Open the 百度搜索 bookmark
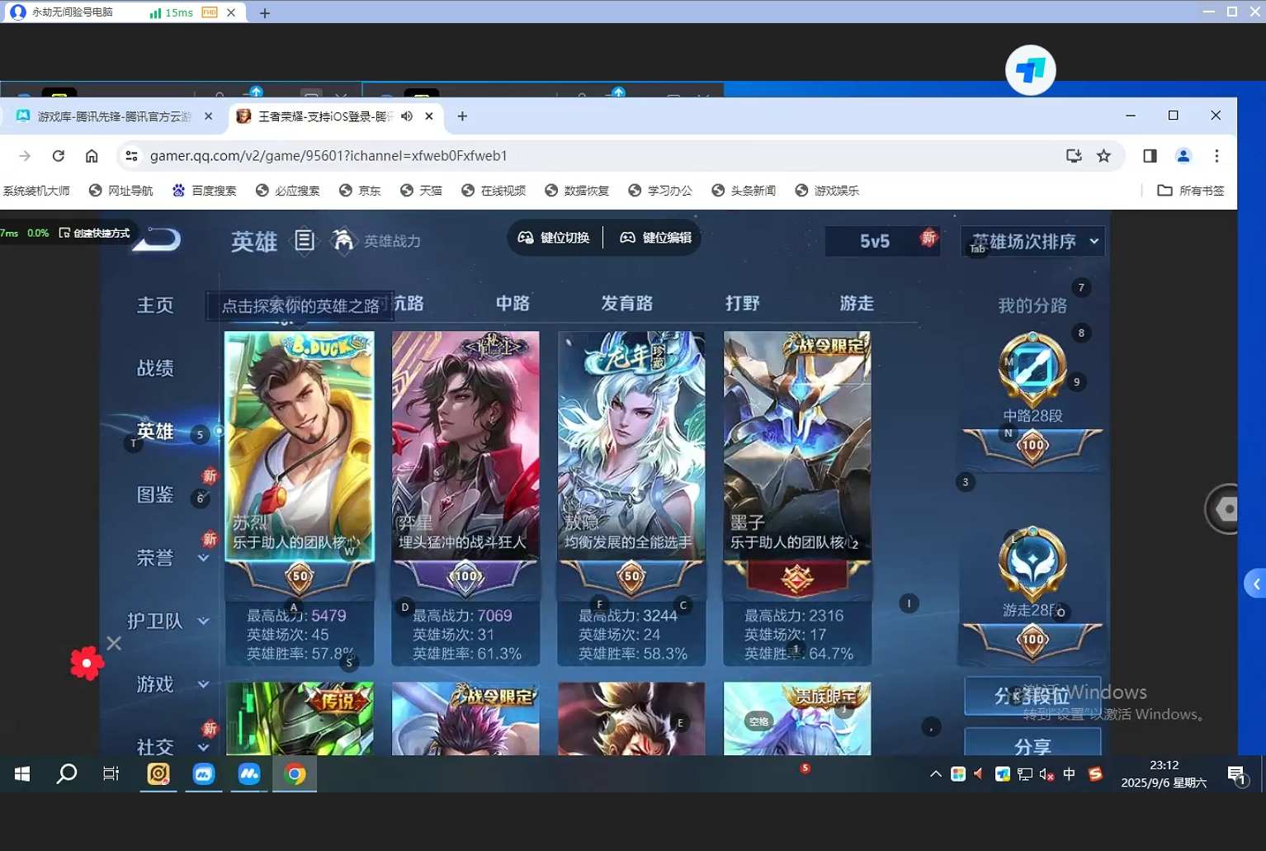The width and height of the screenshot is (1266, 851). (x=204, y=191)
